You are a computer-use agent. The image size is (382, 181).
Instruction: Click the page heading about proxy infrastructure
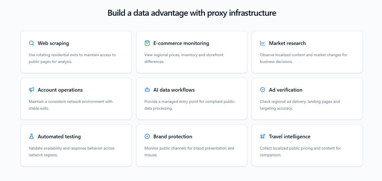[192, 13]
